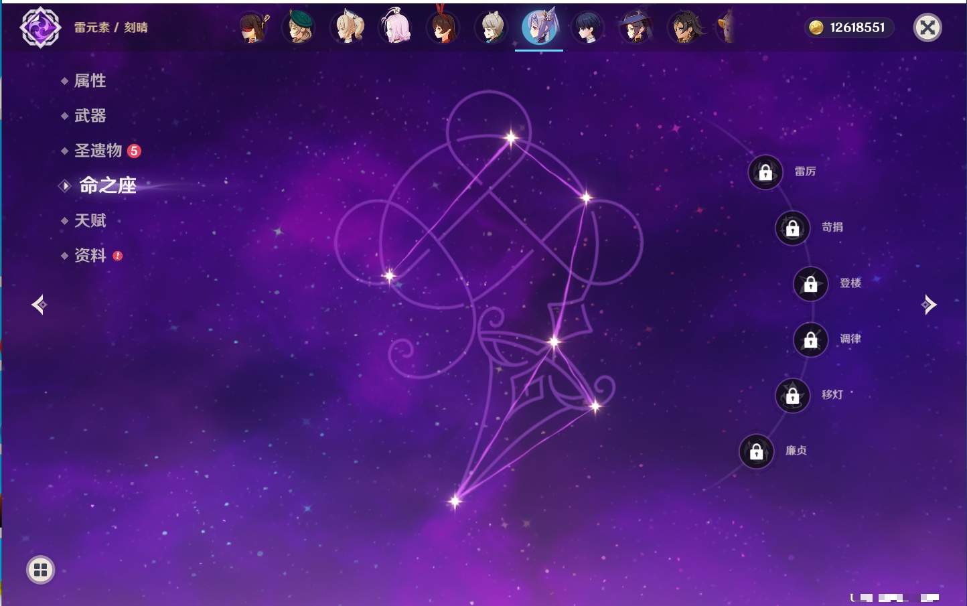Click the 雷元素 / 刻晴 title text
The height and width of the screenshot is (606, 967).
[x=111, y=27]
